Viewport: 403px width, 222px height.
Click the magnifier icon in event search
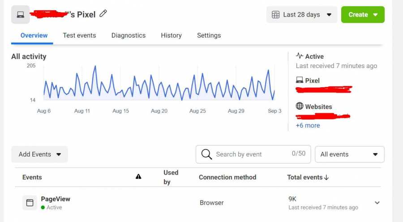point(206,154)
